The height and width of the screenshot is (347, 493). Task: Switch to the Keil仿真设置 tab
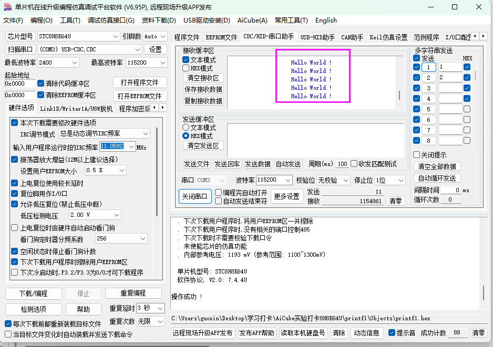point(388,37)
